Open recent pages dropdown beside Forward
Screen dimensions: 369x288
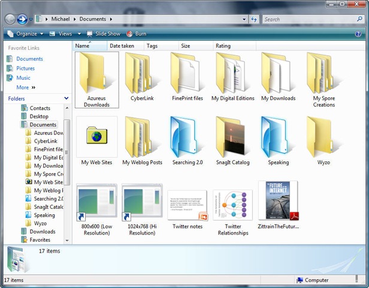(31, 19)
